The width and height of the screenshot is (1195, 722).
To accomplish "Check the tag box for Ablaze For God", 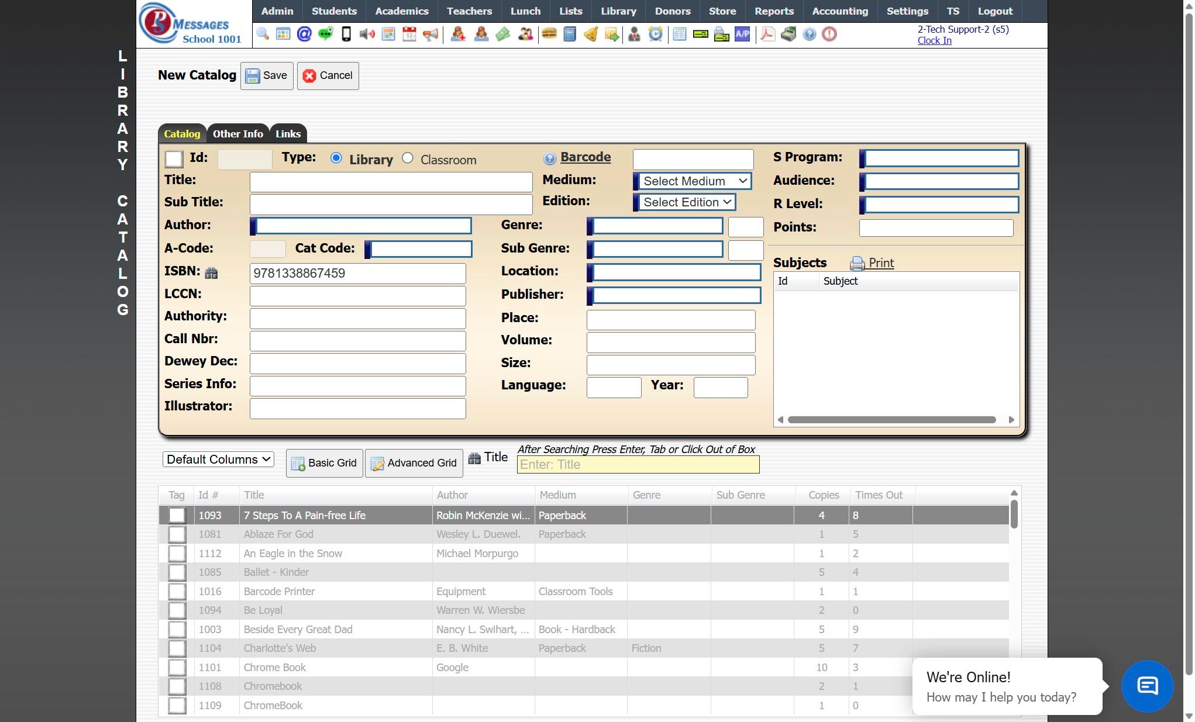I will [177, 534].
